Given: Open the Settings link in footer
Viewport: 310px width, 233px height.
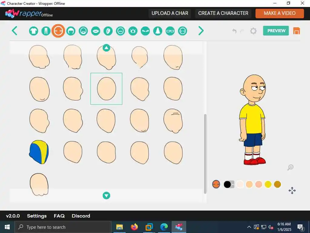Looking at the screenshot, I should pos(37,216).
